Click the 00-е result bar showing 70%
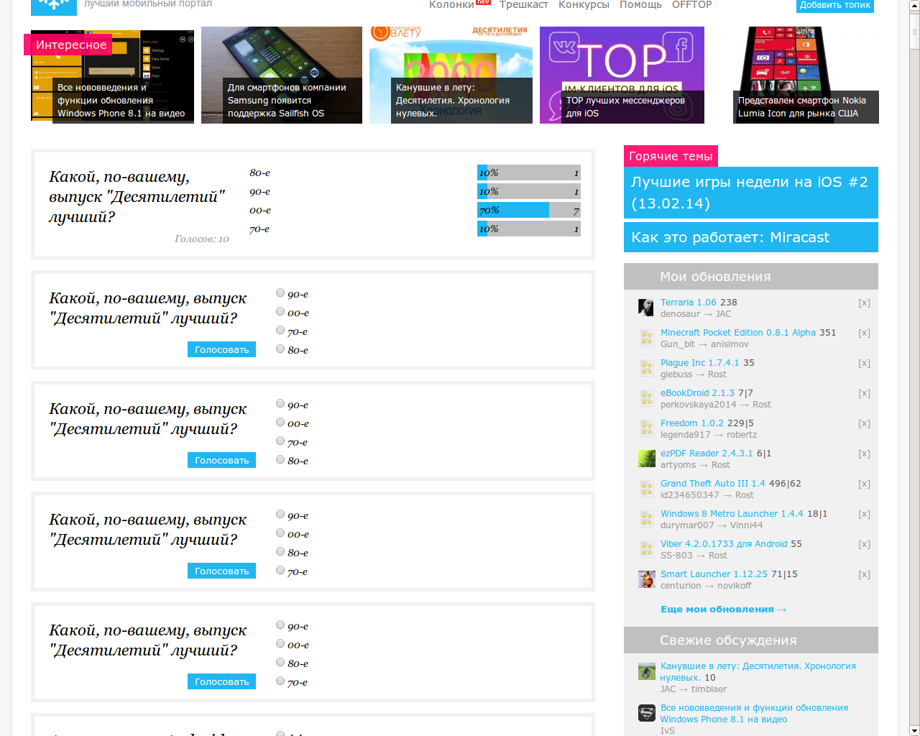920x736 pixels. tap(529, 211)
